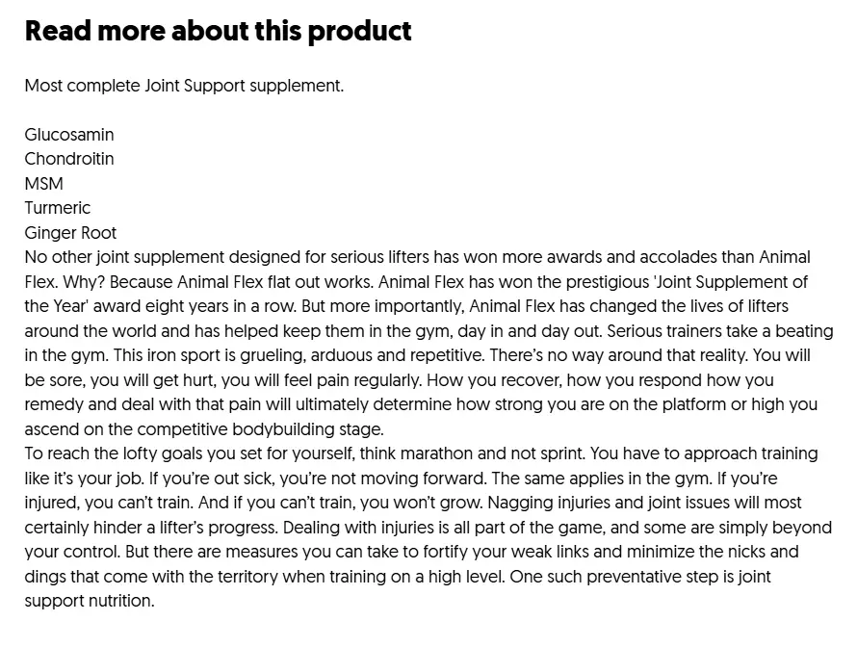Click the sentence starting "No other joint supplement"
This screenshot has height=647, width=857.
tap(289, 258)
